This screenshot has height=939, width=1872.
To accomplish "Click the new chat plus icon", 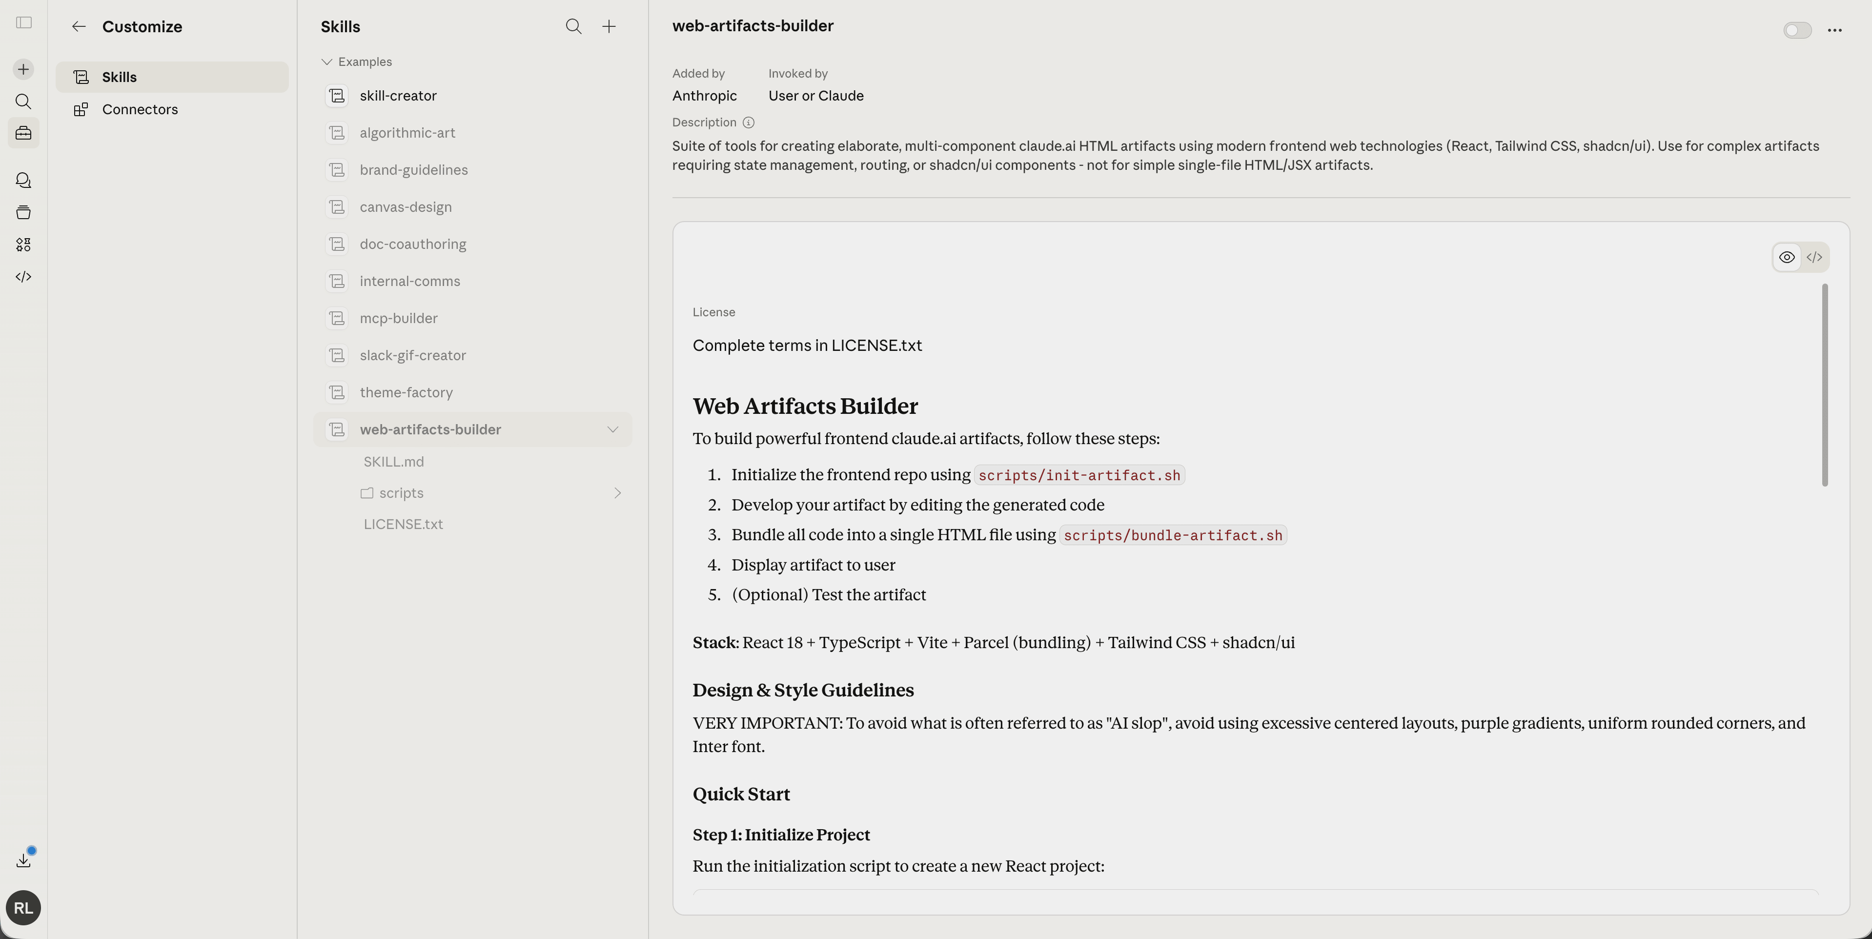I will point(23,69).
